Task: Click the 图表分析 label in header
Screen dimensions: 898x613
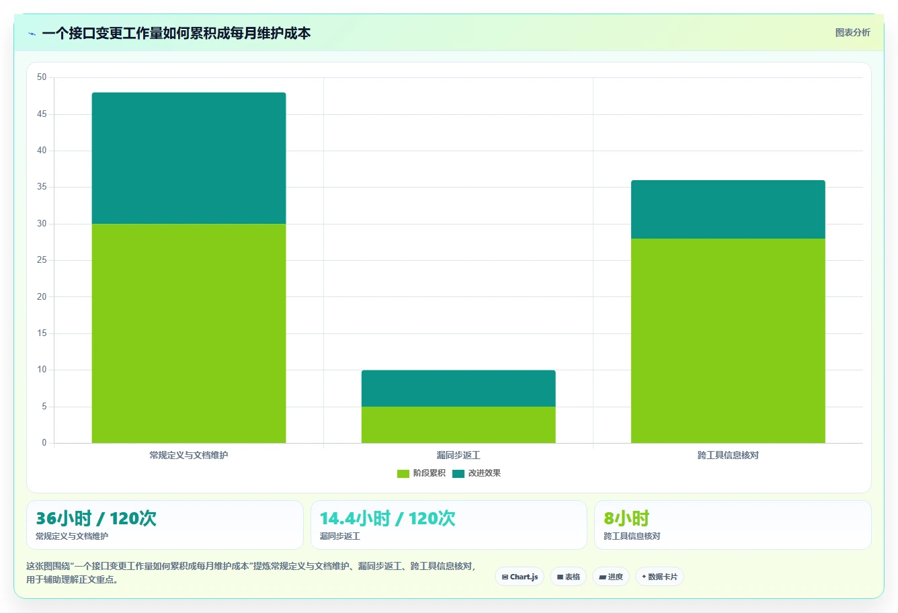Action: (x=852, y=32)
